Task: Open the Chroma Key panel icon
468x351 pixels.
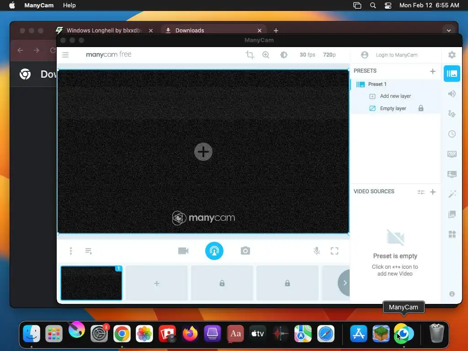Action: [x=452, y=154]
